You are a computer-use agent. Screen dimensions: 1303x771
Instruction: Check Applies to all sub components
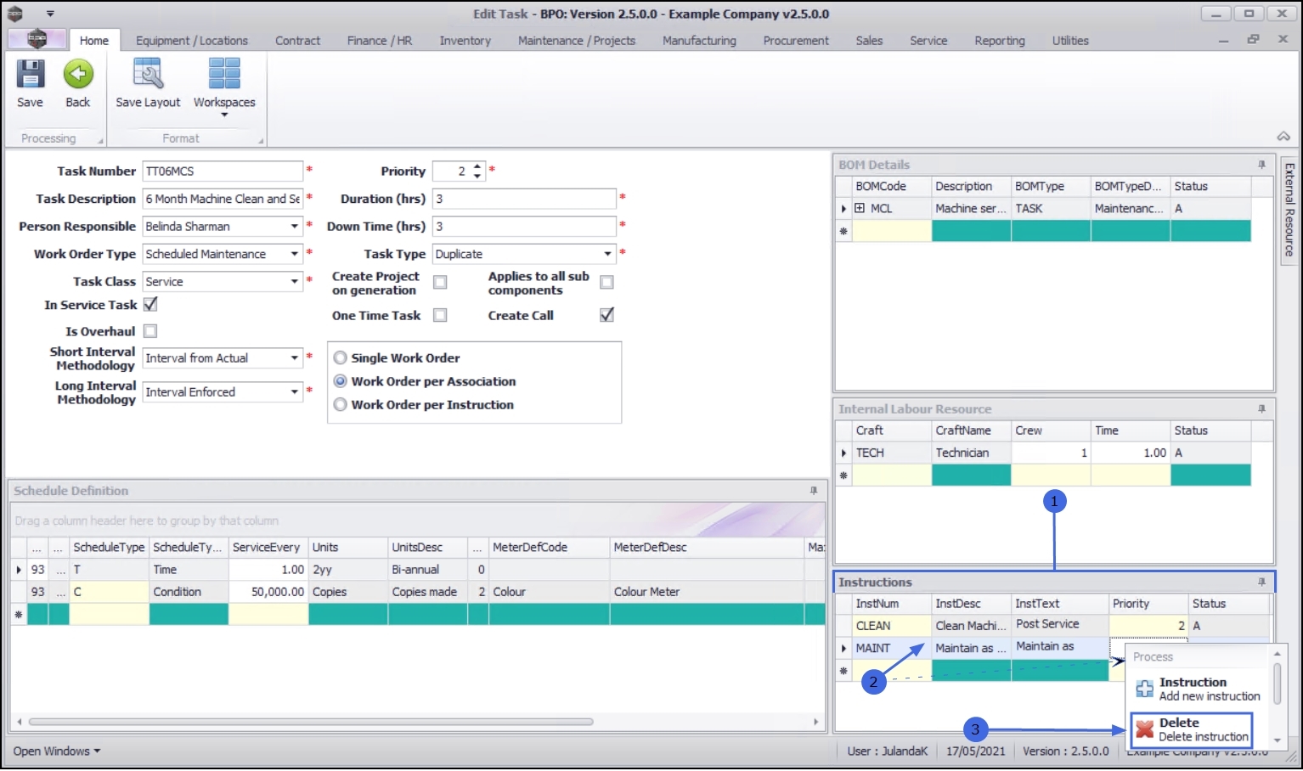606,282
